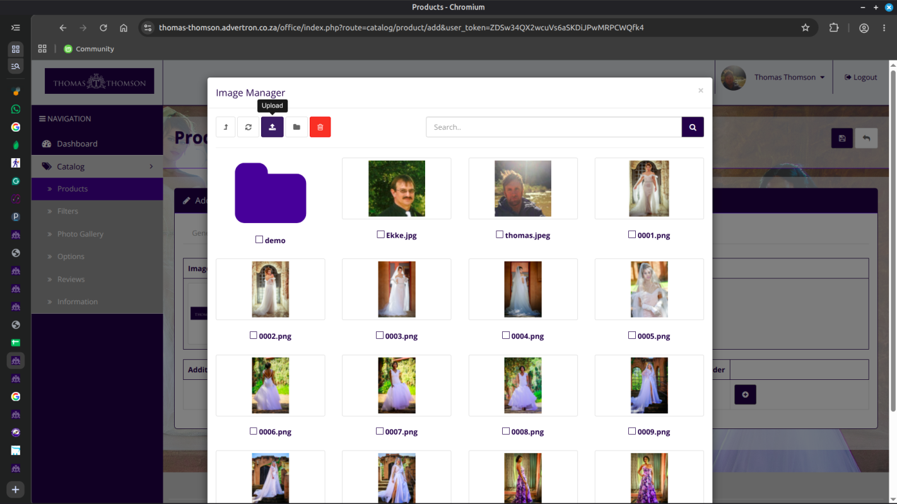Viewport: 897px width, 504px height.
Task: Refresh the Image Manager file list
Action: tap(249, 127)
